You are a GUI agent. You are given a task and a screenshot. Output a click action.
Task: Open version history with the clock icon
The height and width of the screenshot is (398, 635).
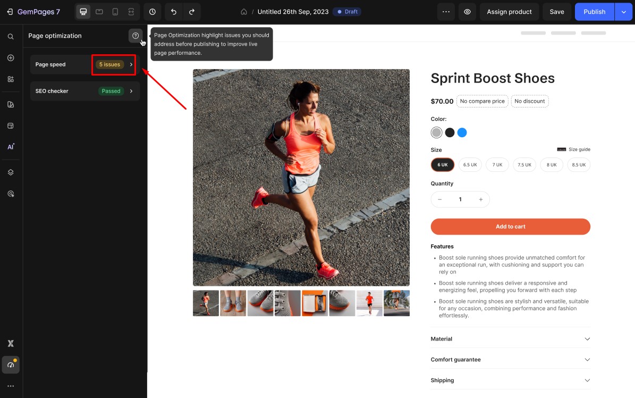click(x=151, y=11)
